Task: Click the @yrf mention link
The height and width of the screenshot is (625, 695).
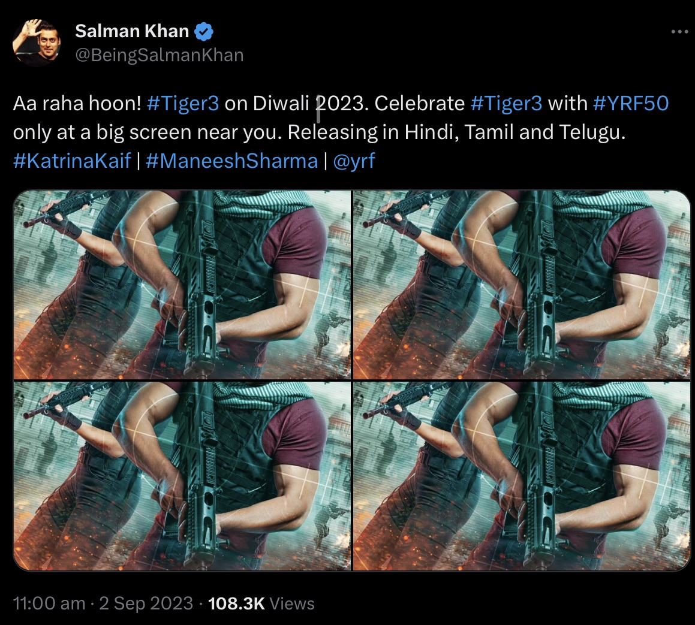Action: click(354, 161)
